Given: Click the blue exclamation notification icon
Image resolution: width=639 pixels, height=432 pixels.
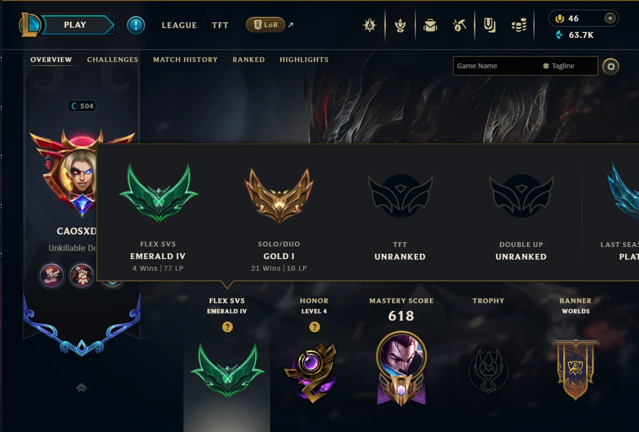Looking at the screenshot, I should 136,25.
